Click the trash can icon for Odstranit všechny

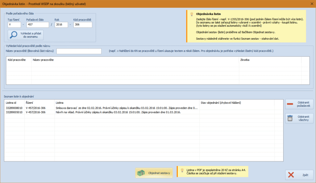click(290, 118)
